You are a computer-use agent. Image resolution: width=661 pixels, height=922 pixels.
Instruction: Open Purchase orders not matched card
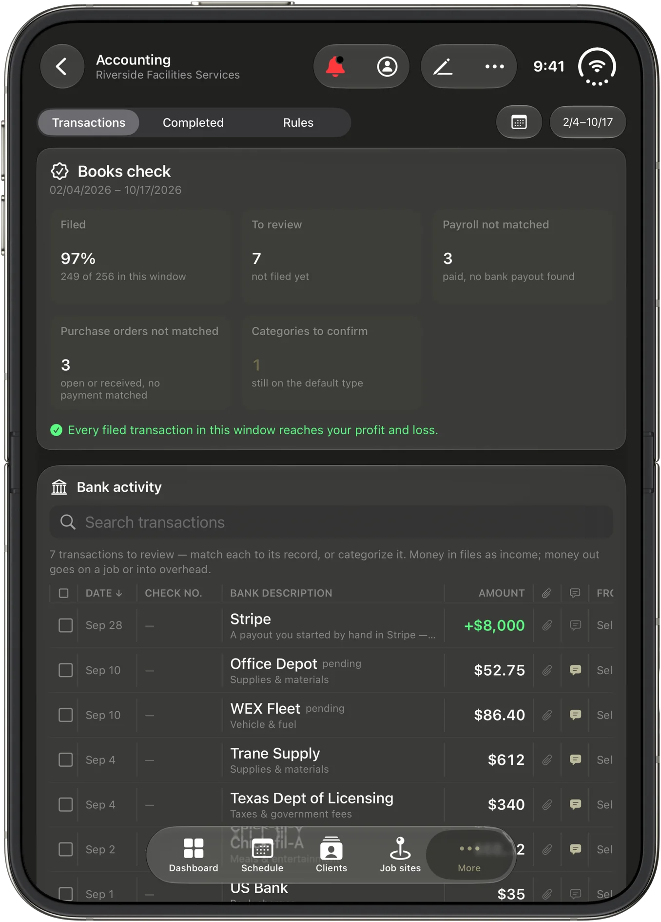coord(140,363)
